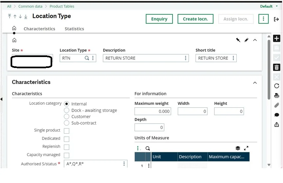Screen dimensions: 283x183
Task: Select Internal location category
Action: pyautogui.click(x=66, y=104)
